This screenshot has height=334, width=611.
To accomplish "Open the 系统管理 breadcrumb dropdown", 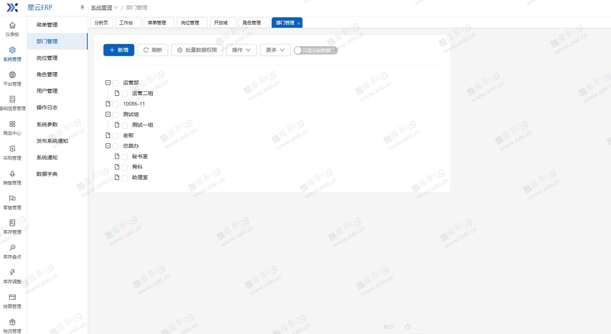I will tap(104, 8).
